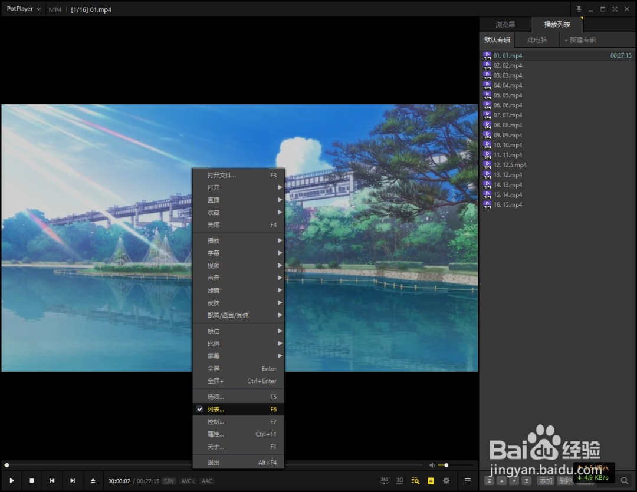Screen dimensions: 637x492
Task: Click the Play button
Action: click(x=12, y=481)
